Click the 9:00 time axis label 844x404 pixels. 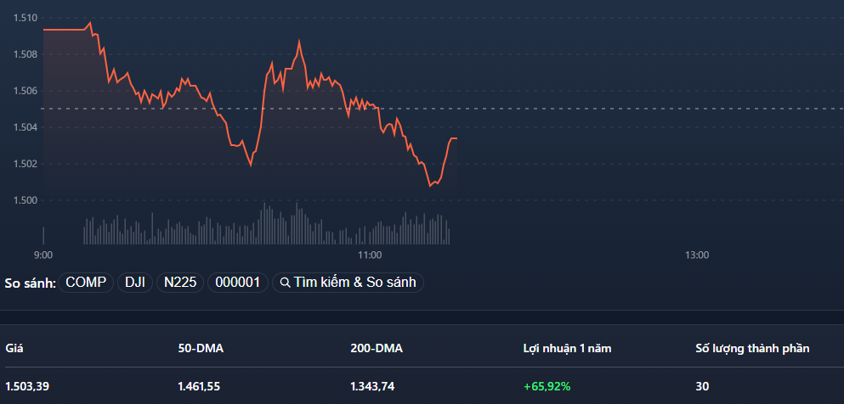[x=43, y=255]
